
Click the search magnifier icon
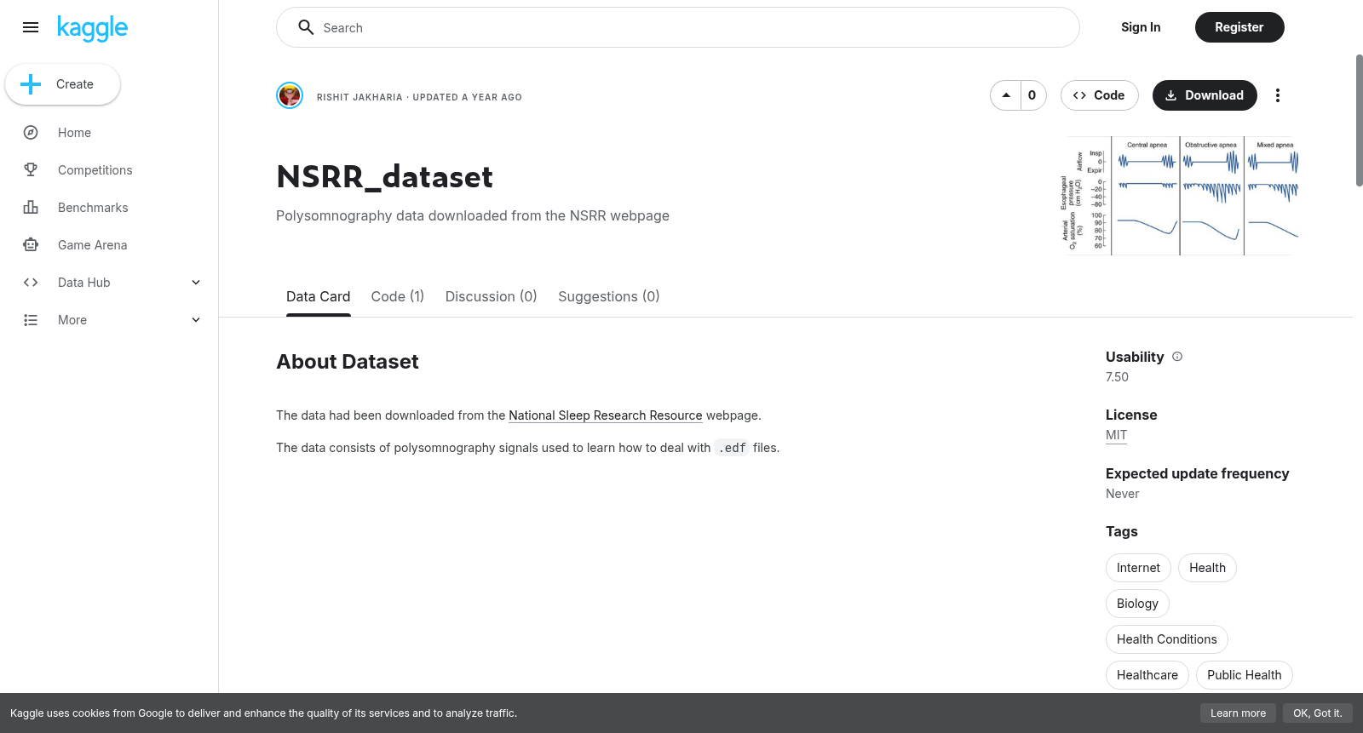pyautogui.click(x=306, y=27)
